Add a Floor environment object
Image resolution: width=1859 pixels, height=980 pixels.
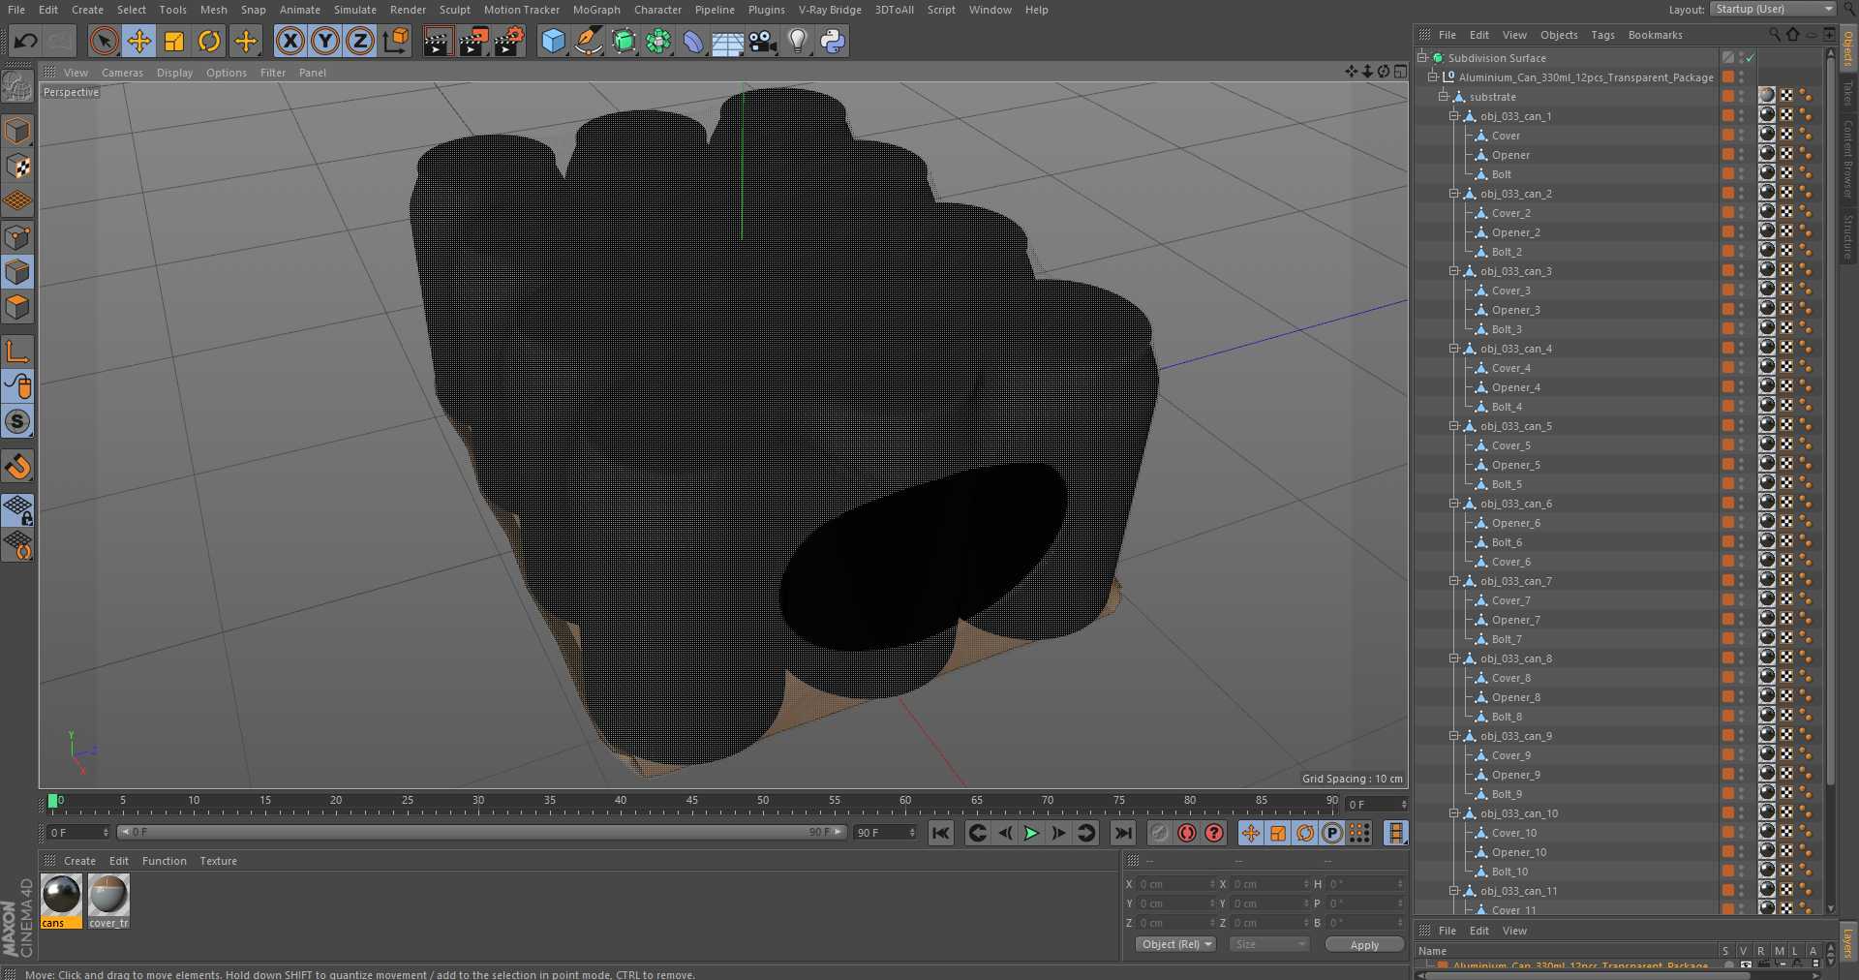pyautogui.click(x=727, y=41)
